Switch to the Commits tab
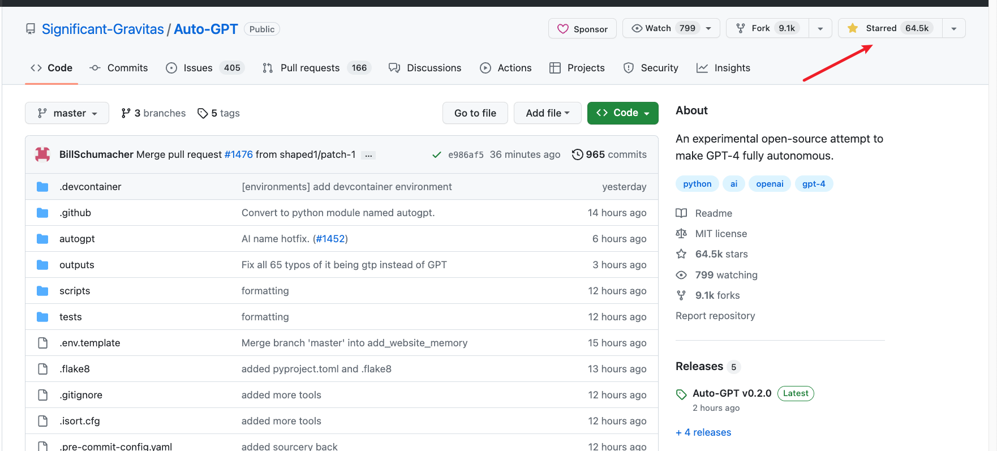 pyautogui.click(x=118, y=68)
